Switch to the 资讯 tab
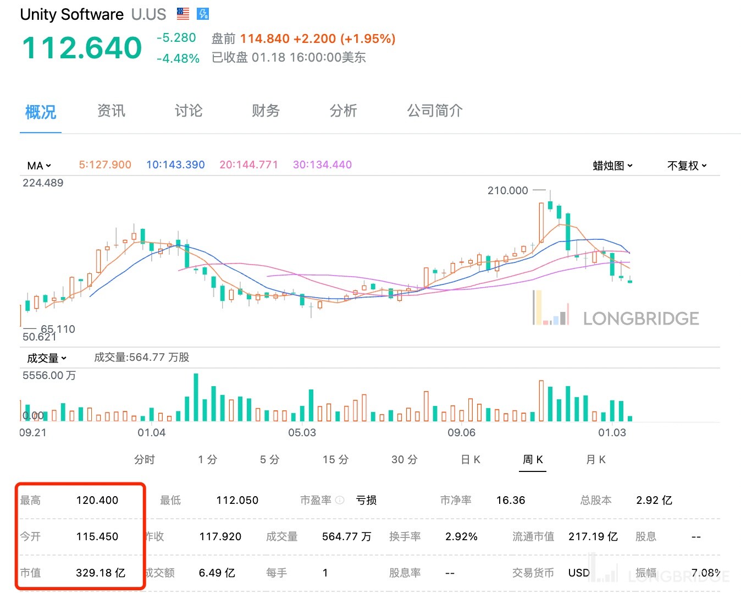 point(111,111)
